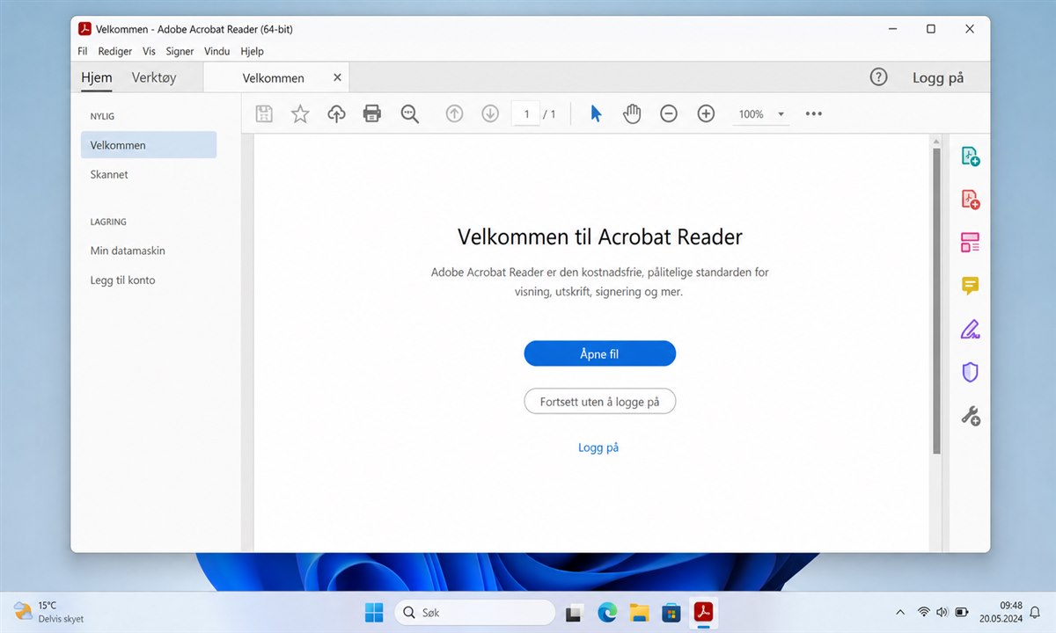Open the Protect shield tool

pyautogui.click(x=971, y=372)
